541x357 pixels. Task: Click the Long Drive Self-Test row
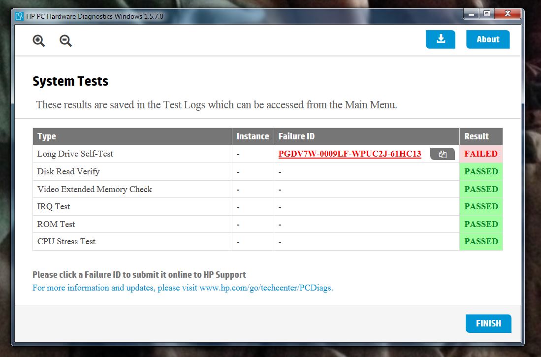pos(267,154)
